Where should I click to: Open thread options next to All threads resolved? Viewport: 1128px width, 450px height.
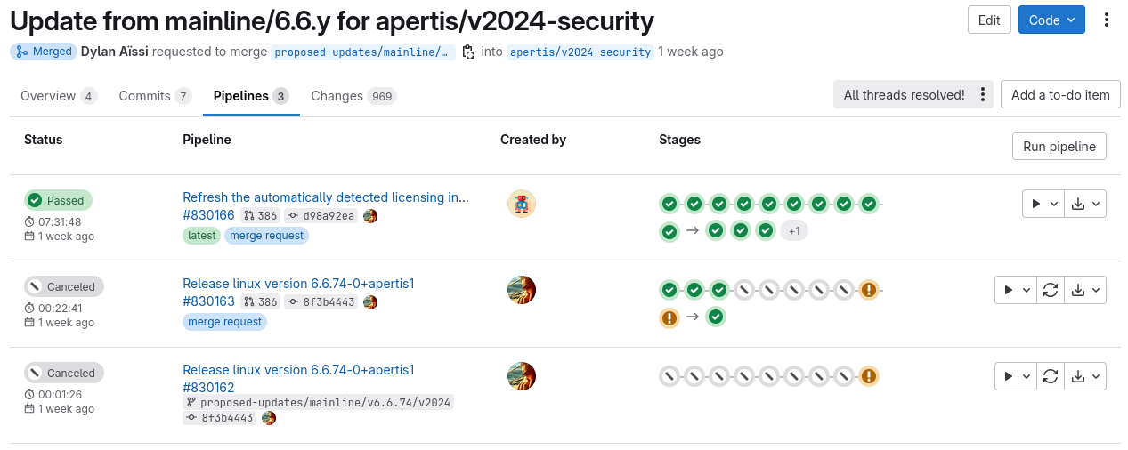[x=982, y=95]
